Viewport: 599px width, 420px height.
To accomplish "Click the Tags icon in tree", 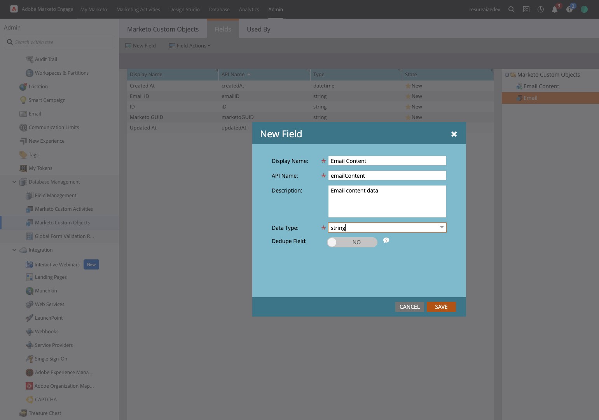I will click(23, 155).
